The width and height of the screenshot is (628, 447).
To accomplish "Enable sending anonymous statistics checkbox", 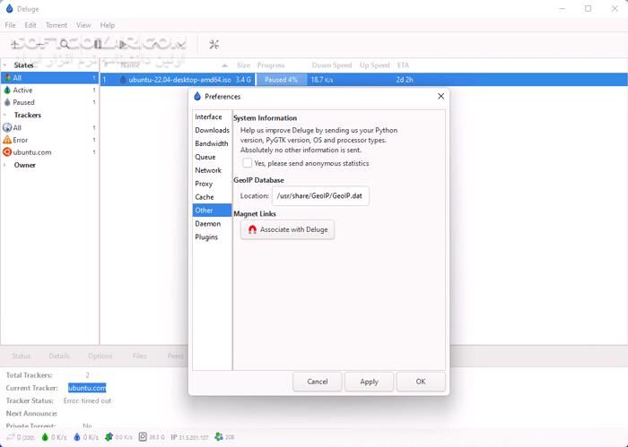I will pos(248,163).
